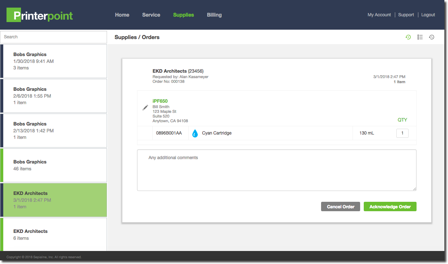448x264 pixels.
Task: Log out using the Logout link
Action: click(428, 15)
